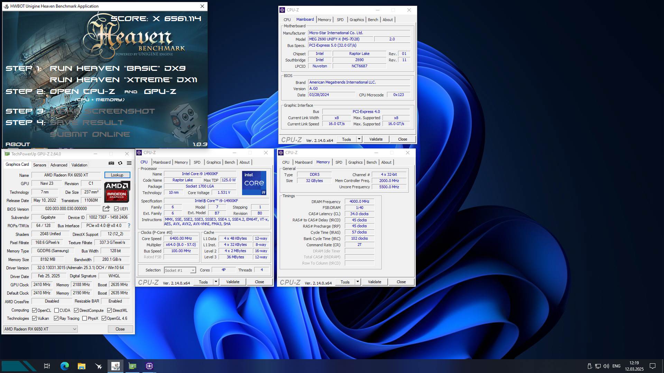This screenshot has width=664, height=373.
Task: Click About tab in CPU-Z Memory window
Action: pyautogui.click(x=386, y=162)
